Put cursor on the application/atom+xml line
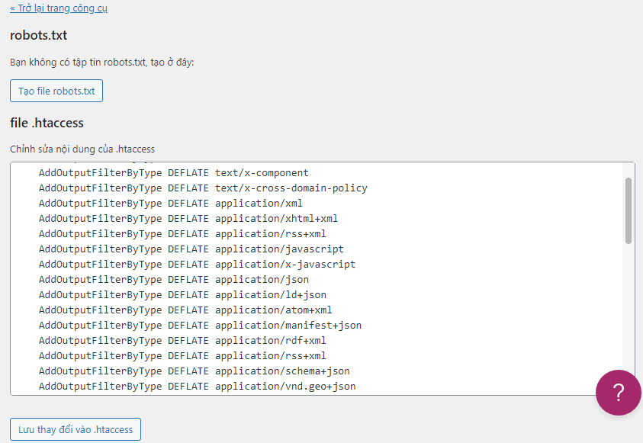This screenshot has width=643, height=443. click(x=185, y=310)
